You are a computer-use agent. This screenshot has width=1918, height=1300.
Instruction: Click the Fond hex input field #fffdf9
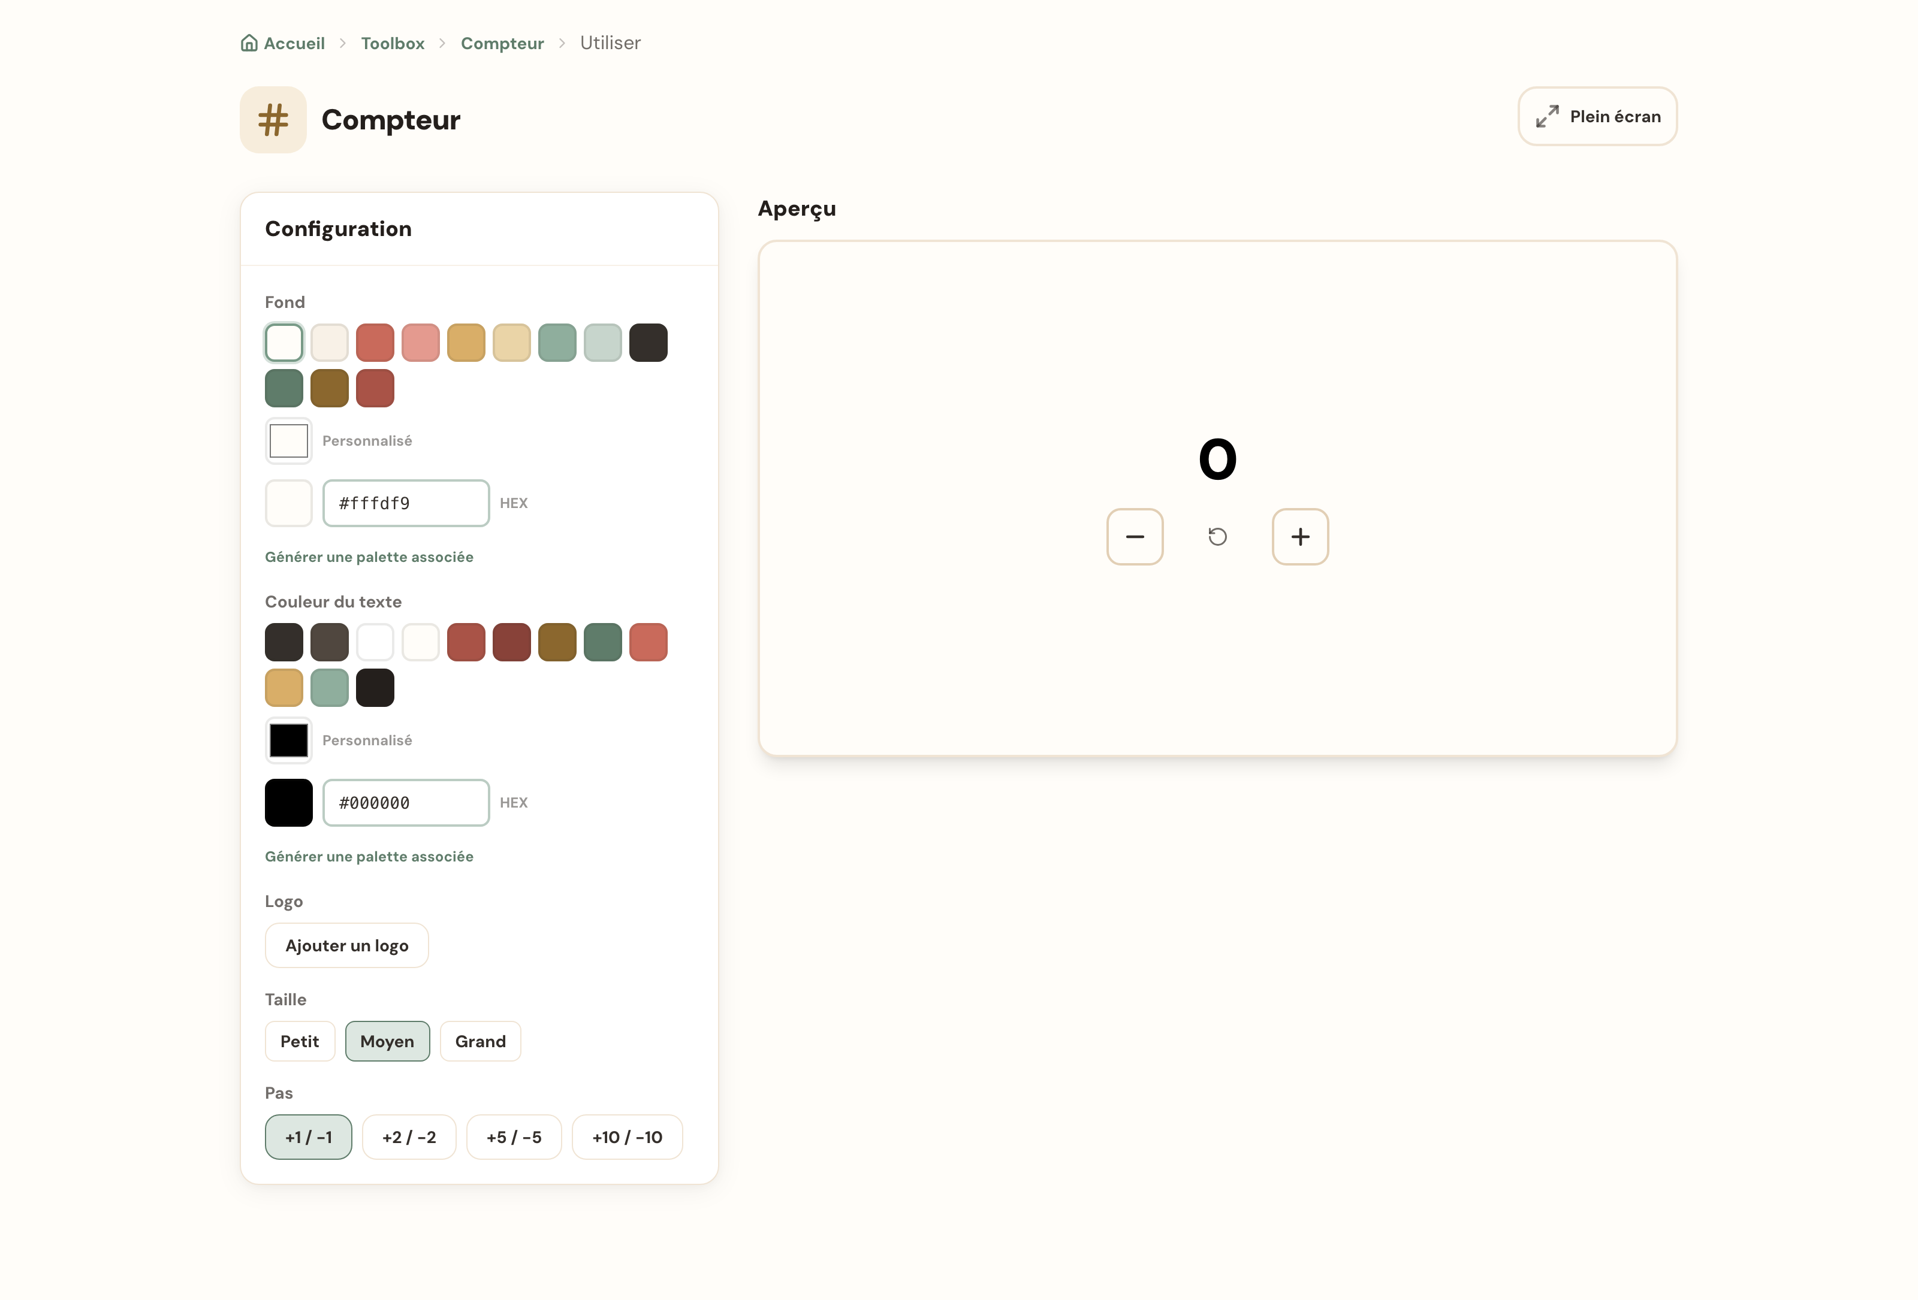406,503
